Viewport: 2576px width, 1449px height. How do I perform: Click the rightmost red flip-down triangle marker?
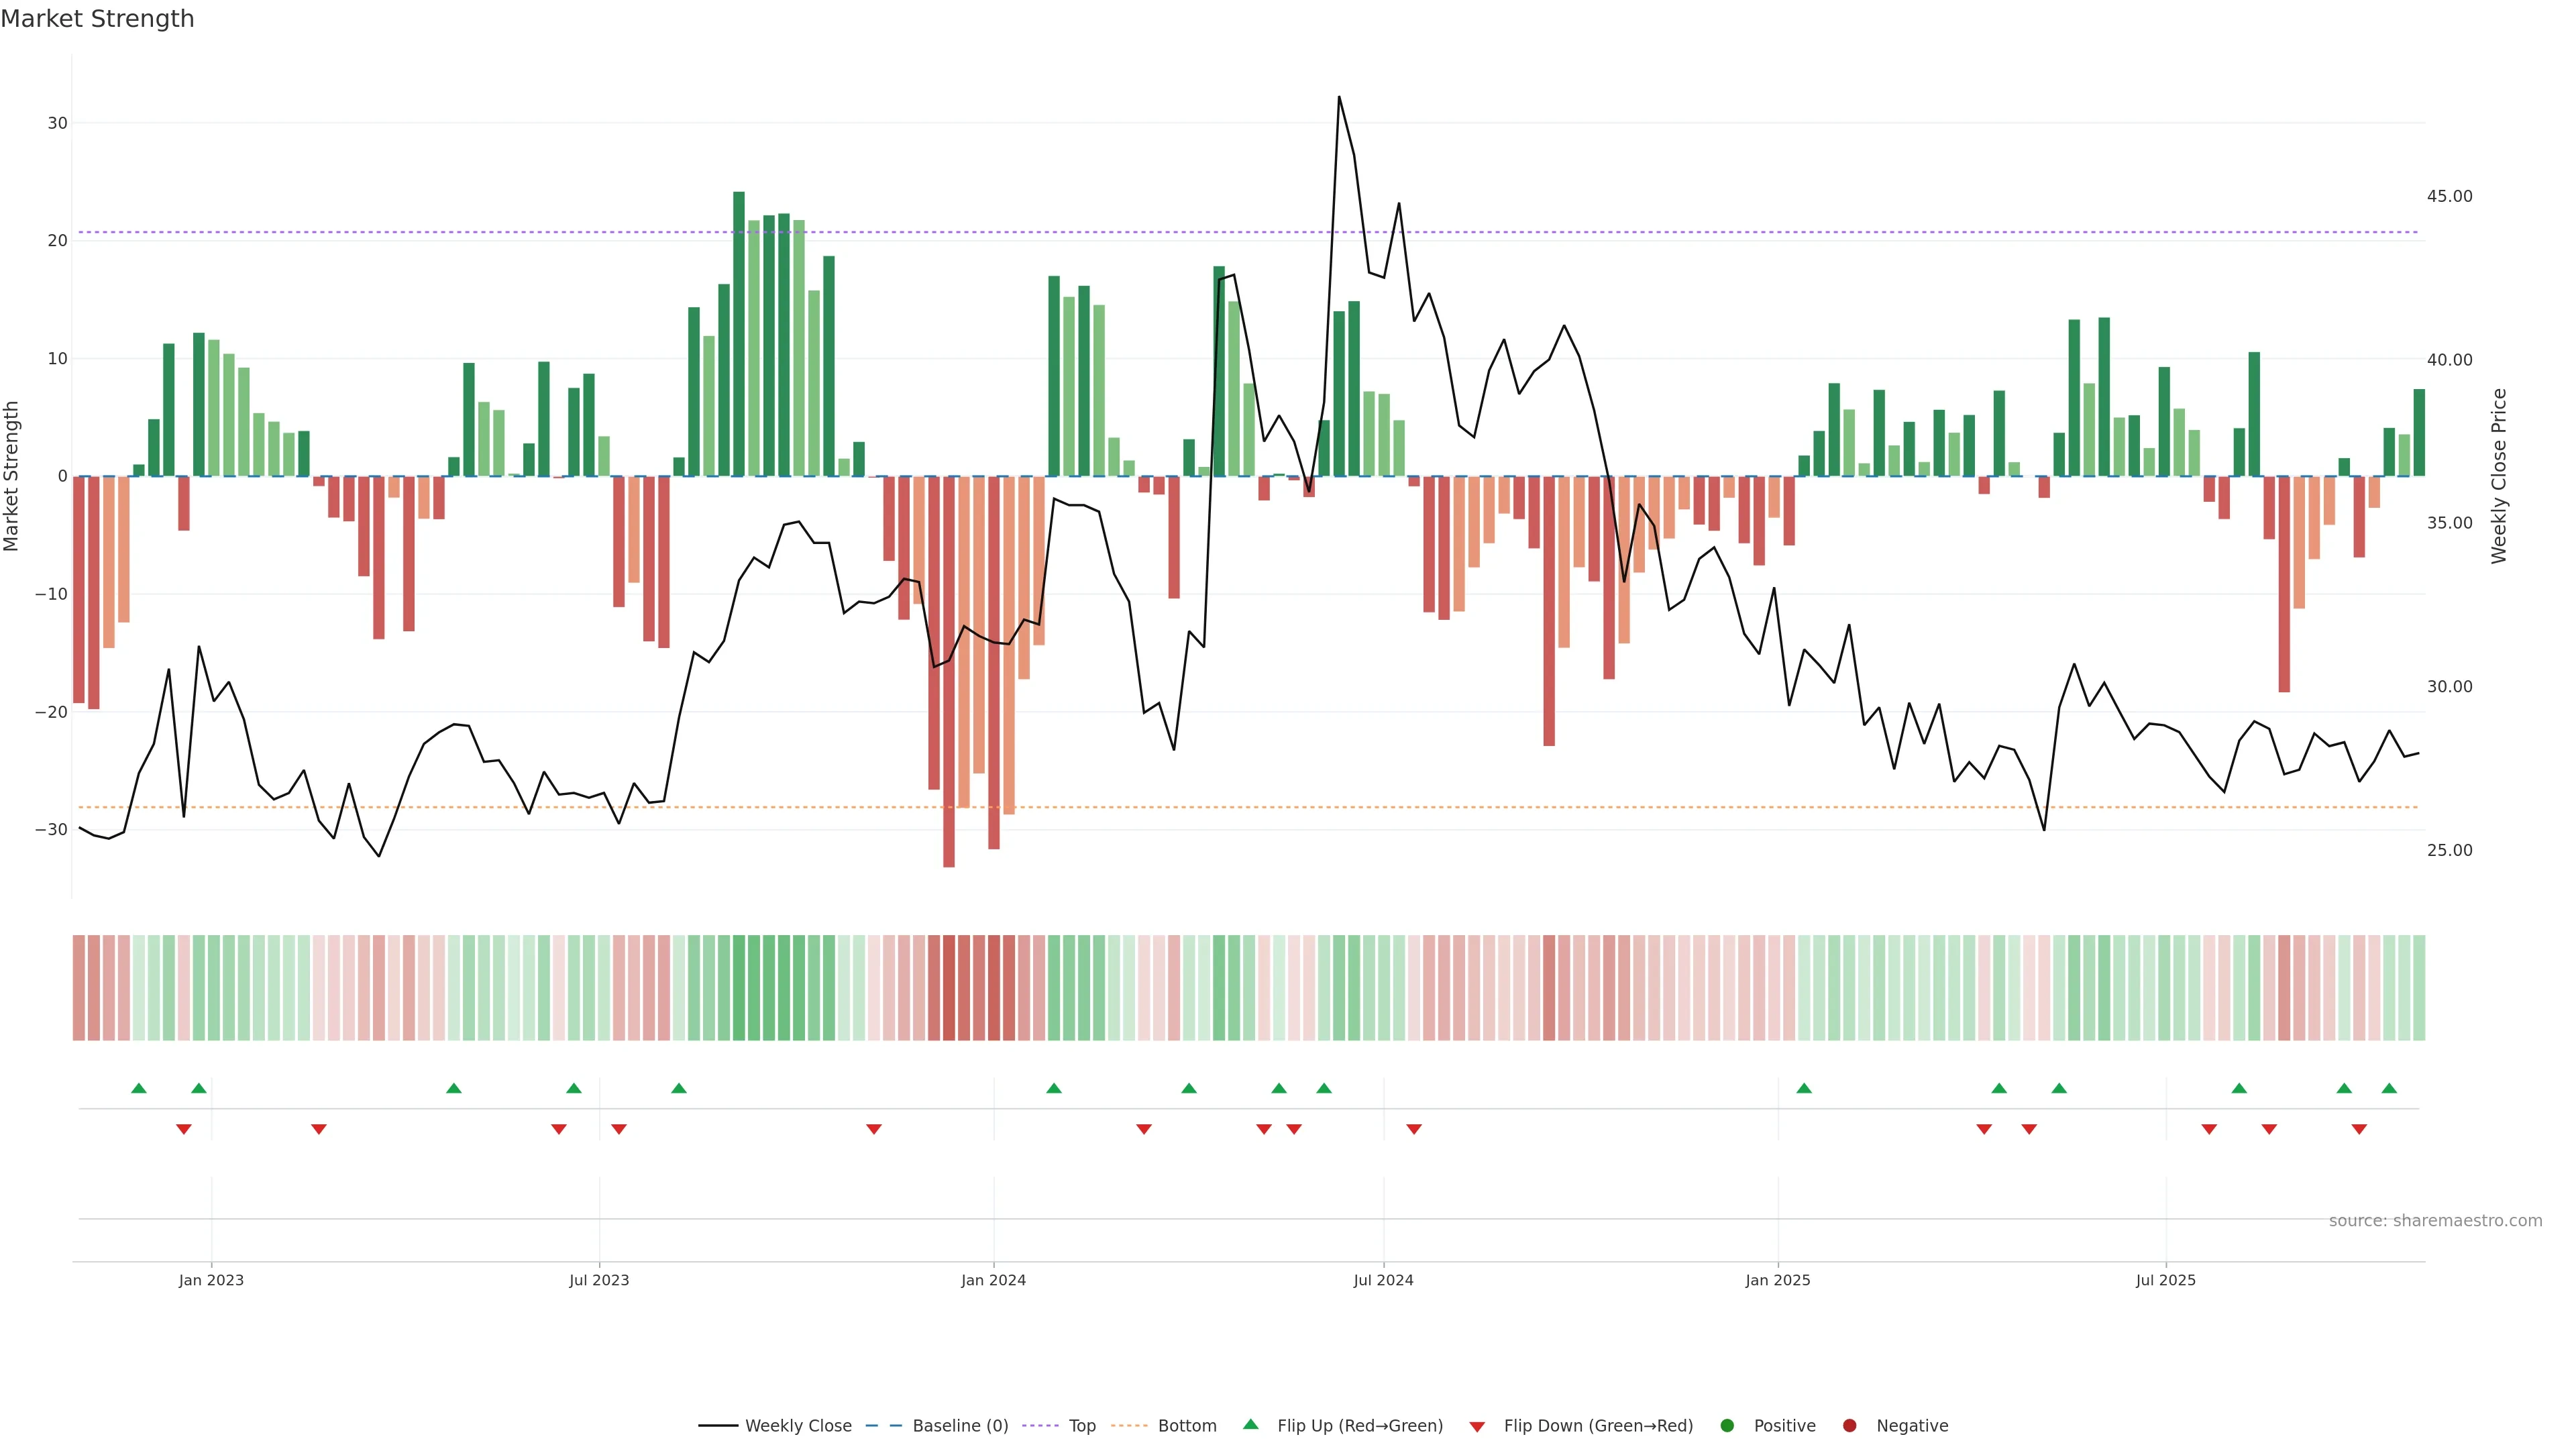click(x=2359, y=1129)
